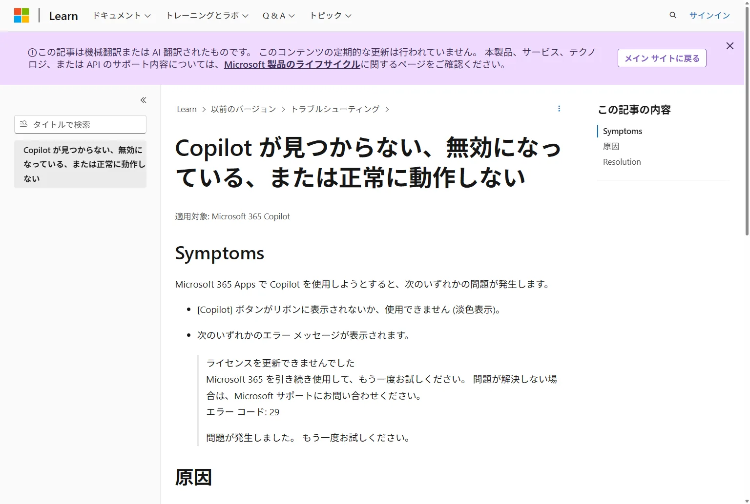This screenshot has width=750, height=504.
Task: Click 適用対象: Microsoft 365 Copilot text
Action: pyautogui.click(x=232, y=216)
